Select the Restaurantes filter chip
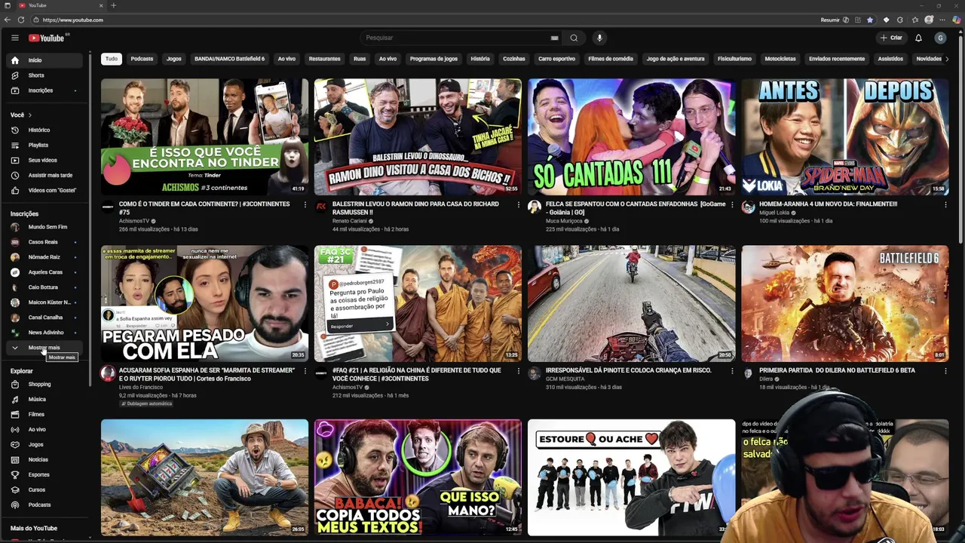Image resolution: width=965 pixels, height=543 pixels. tap(324, 59)
